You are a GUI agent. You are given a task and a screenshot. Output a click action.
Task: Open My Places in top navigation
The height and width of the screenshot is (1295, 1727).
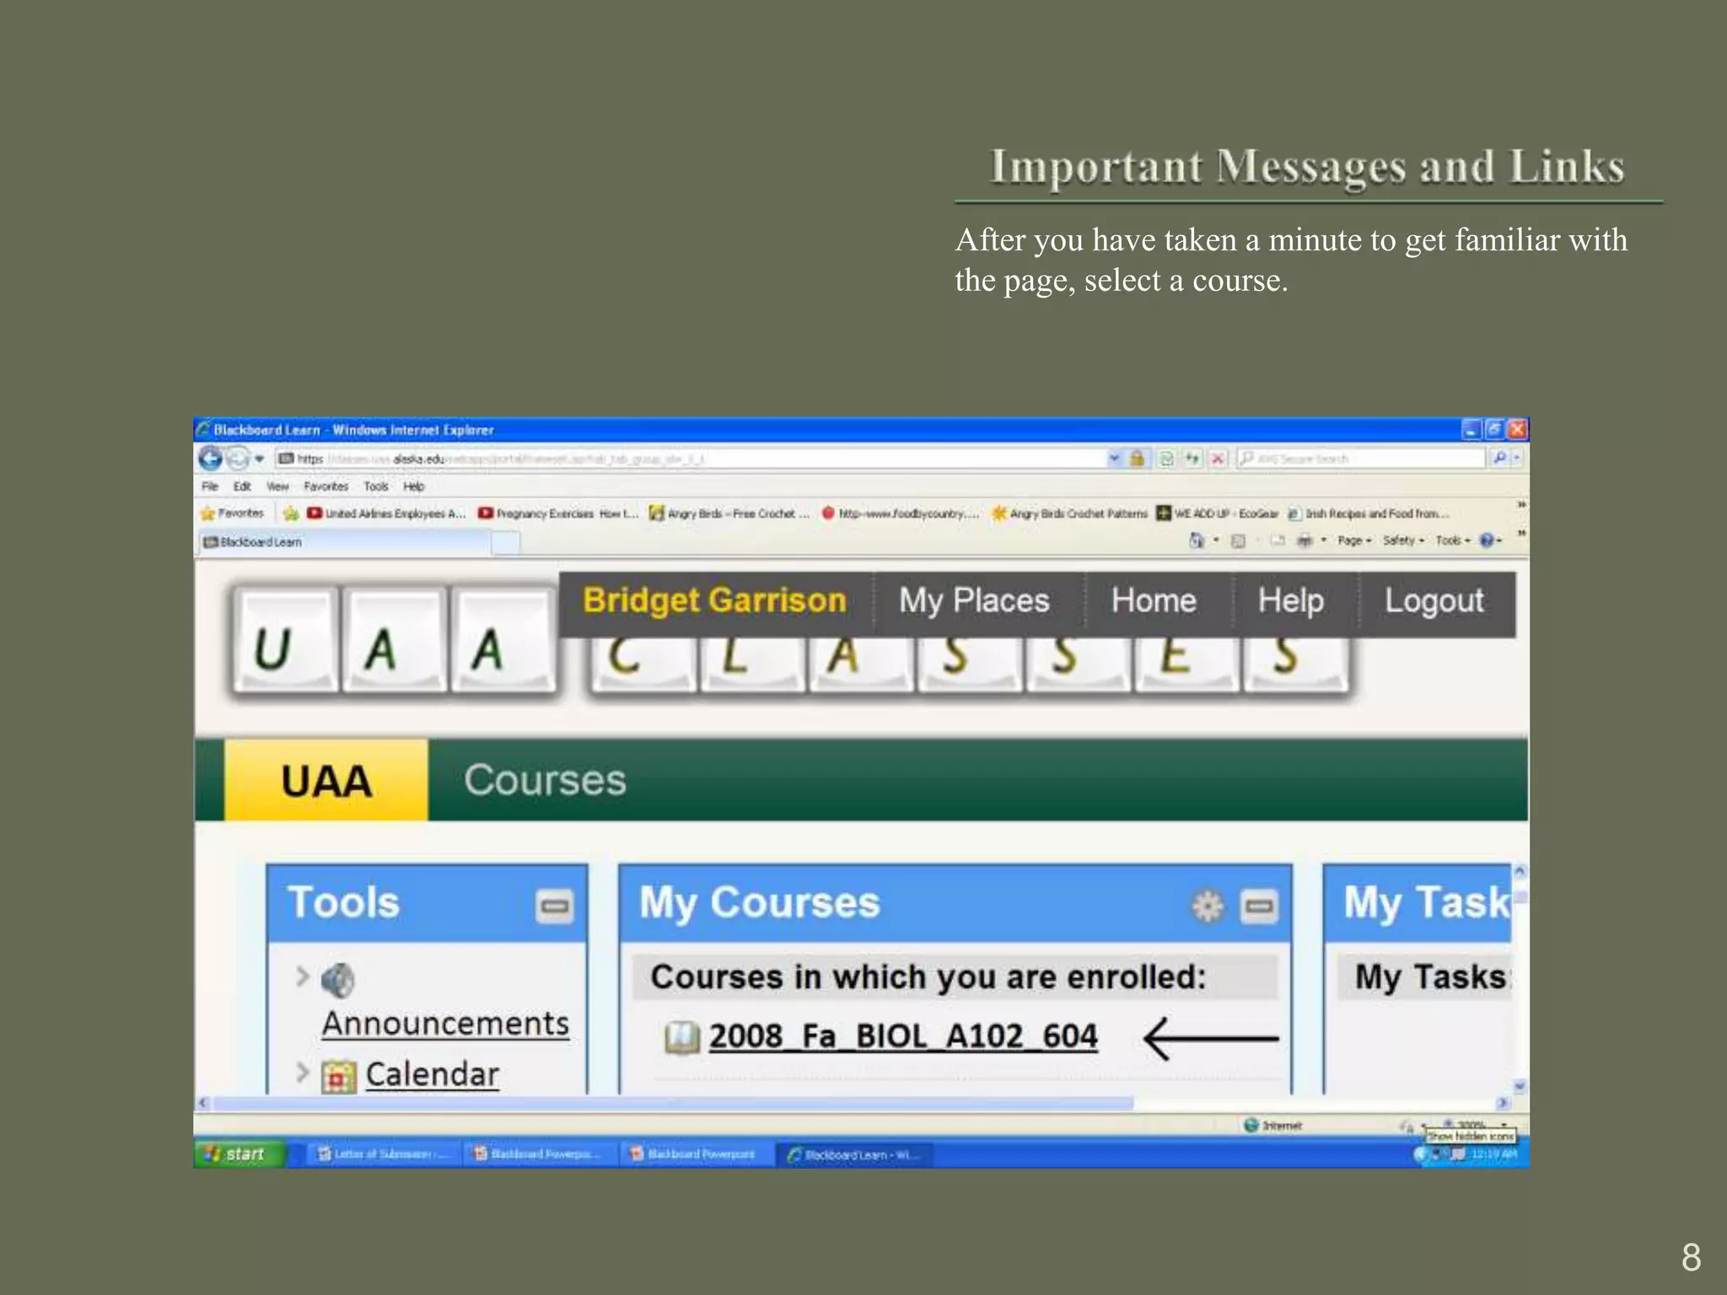pos(974,601)
